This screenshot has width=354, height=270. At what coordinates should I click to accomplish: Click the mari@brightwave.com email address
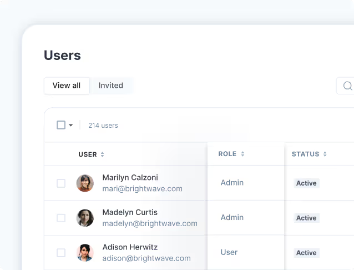click(x=142, y=188)
